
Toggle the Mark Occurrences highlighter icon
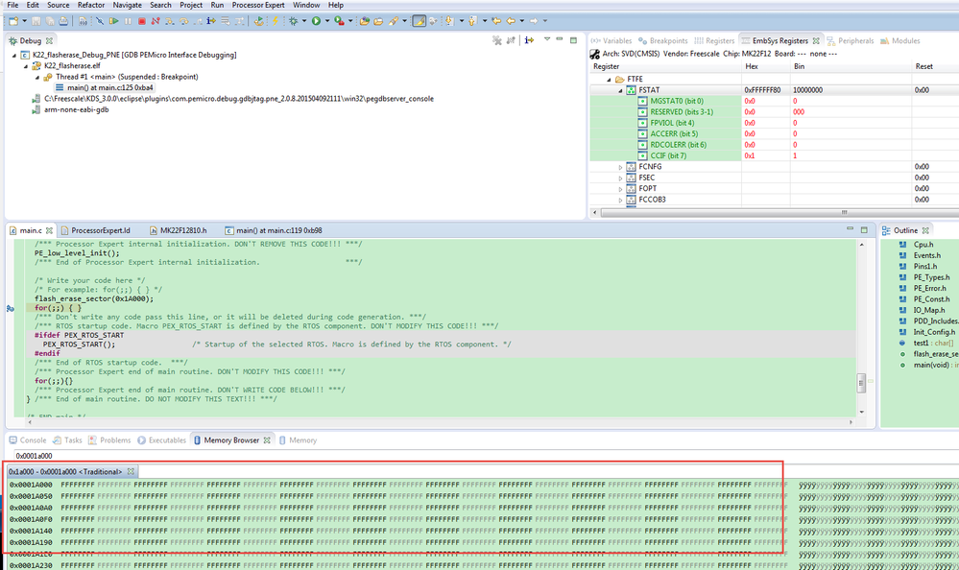(x=419, y=21)
